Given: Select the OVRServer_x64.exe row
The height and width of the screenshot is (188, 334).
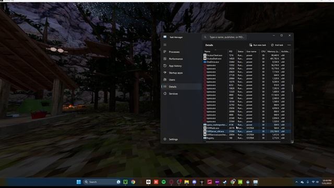Looking at the screenshot, I should (247, 131).
